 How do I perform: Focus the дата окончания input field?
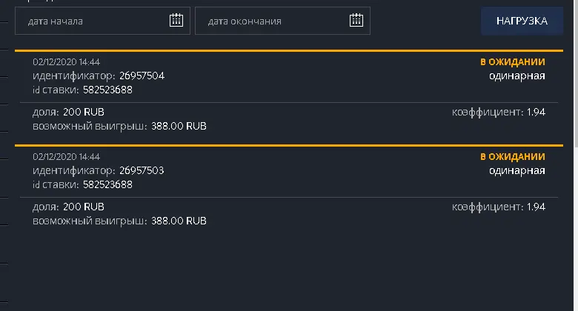click(282, 21)
